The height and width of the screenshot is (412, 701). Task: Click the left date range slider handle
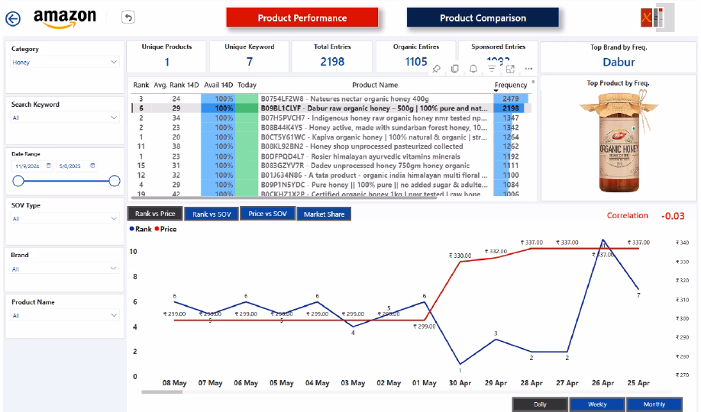(18, 181)
